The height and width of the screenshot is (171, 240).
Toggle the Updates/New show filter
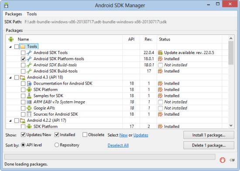tap(23, 135)
